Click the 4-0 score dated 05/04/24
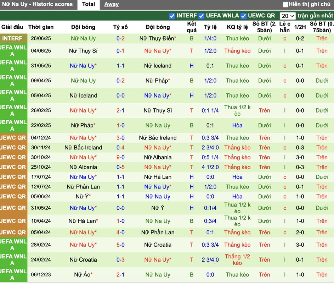The image size is (334, 284). coord(120,233)
